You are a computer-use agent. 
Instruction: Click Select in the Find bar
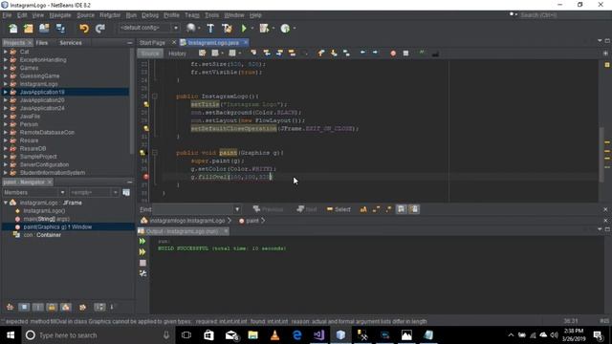pos(339,209)
